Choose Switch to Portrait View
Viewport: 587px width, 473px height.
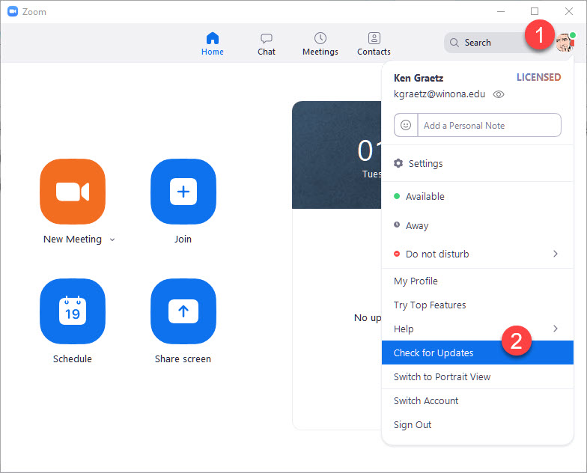click(442, 376)
